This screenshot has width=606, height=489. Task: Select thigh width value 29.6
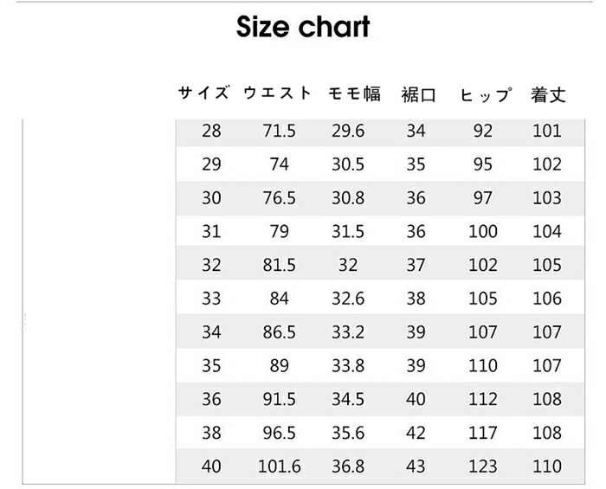pos(348,132)
